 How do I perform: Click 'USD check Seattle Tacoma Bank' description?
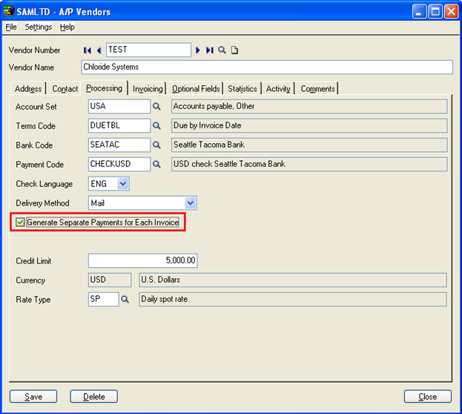309,164
